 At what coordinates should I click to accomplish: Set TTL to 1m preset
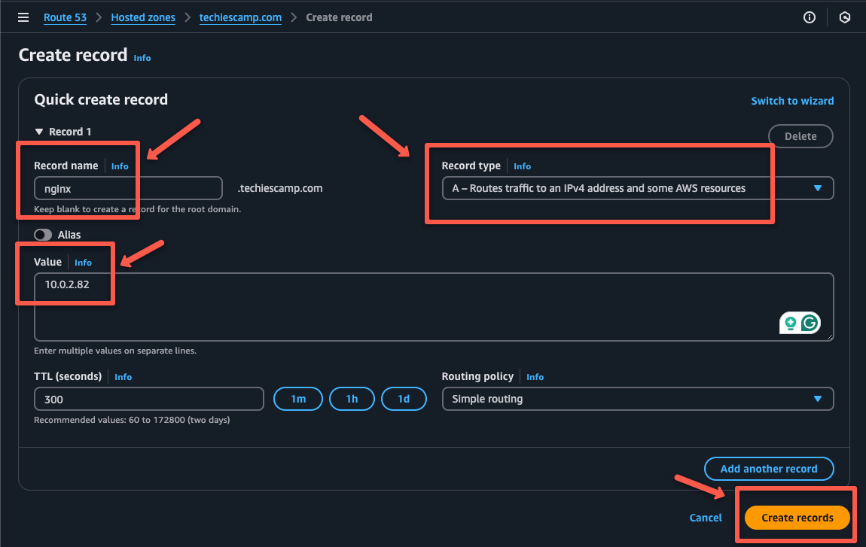click(x=298, y=399)
